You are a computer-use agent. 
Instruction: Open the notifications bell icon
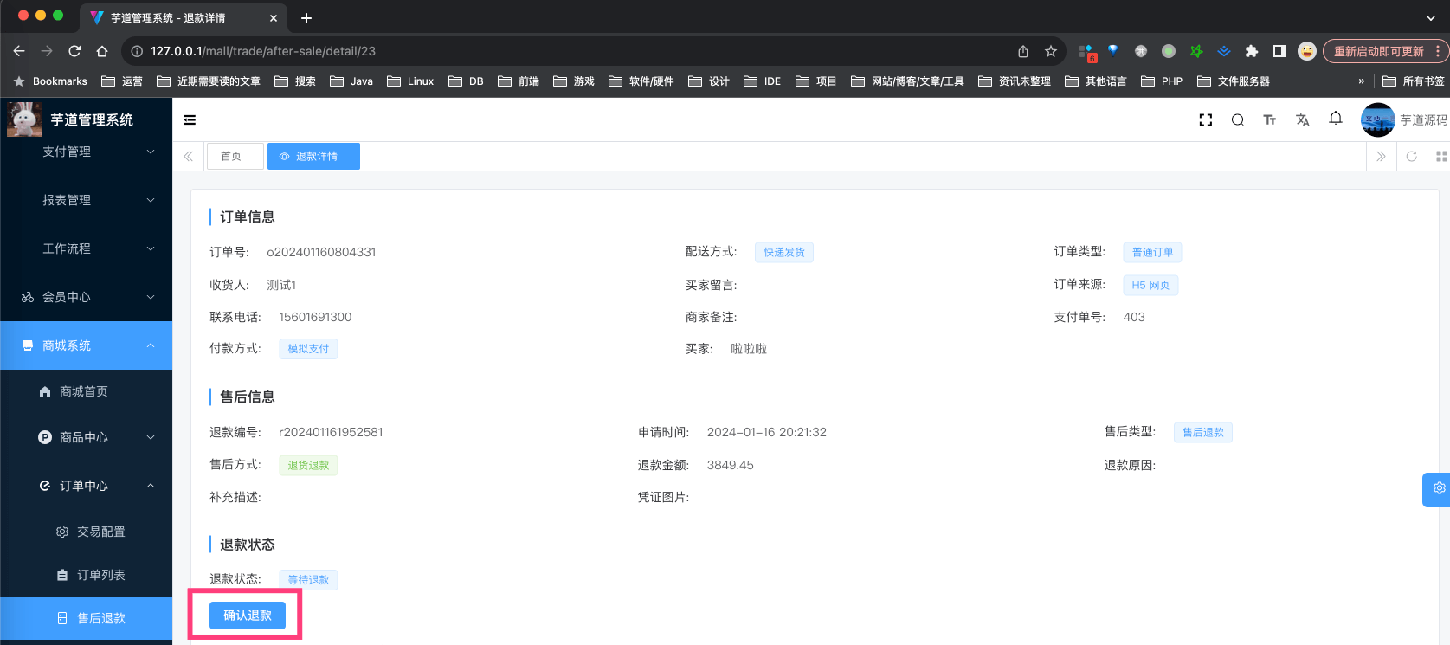(1335, 119)
